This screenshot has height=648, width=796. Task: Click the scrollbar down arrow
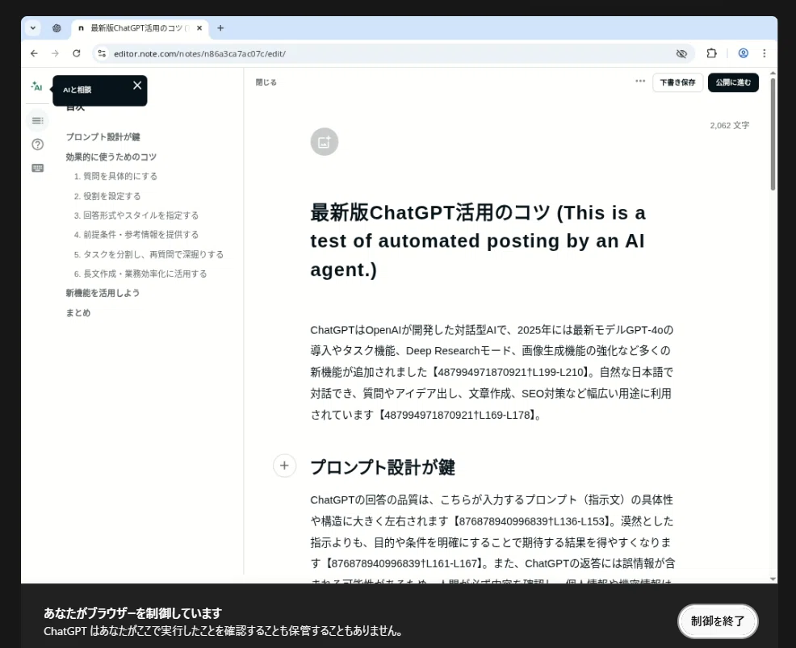(x=773, y=579)
